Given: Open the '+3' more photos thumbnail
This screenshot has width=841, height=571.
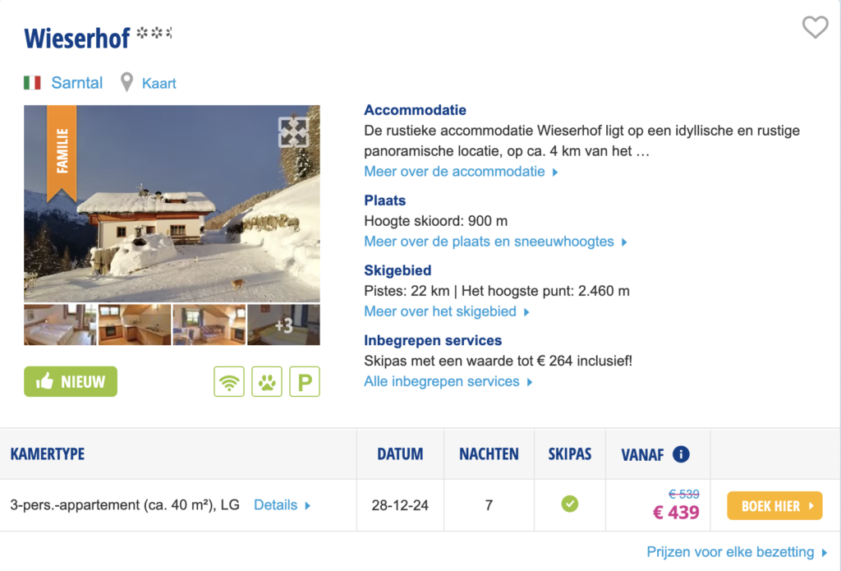Looking at the screenshot, I should click(283, 325).
